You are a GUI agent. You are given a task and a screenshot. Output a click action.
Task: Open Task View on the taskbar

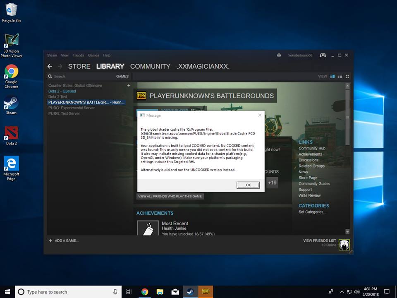click(129, 292)
